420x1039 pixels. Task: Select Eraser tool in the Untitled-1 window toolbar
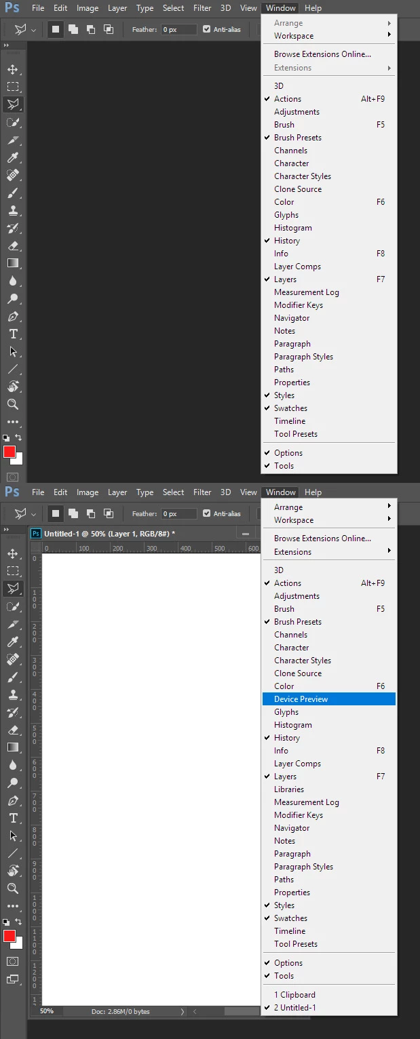[13, 730]
